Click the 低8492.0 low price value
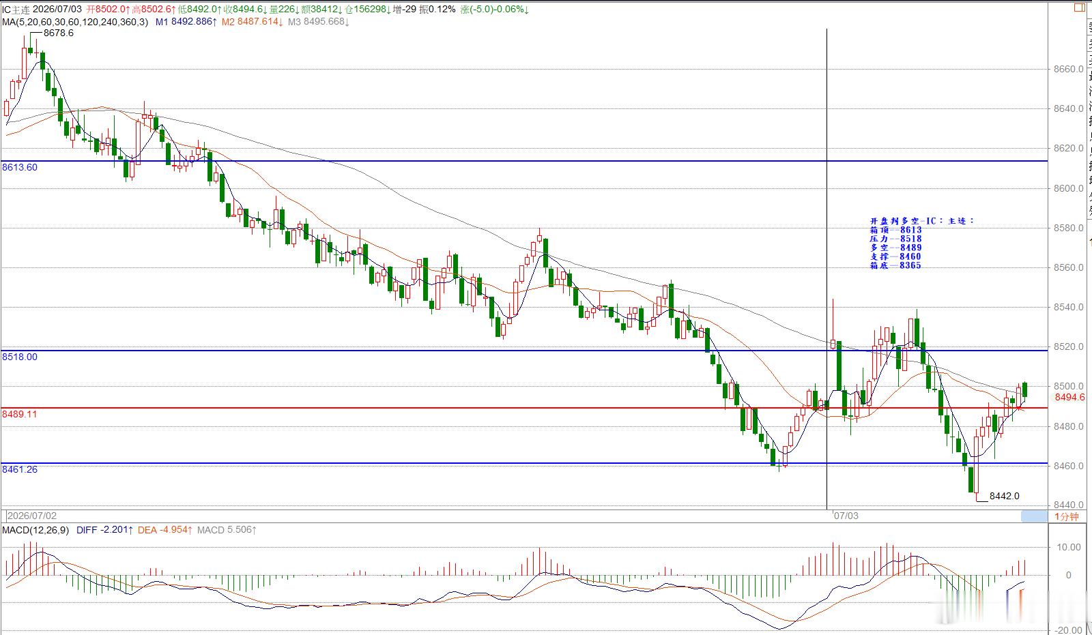Image resolution: width=1092 pixels, height=635 pixels. coord(199,10)
